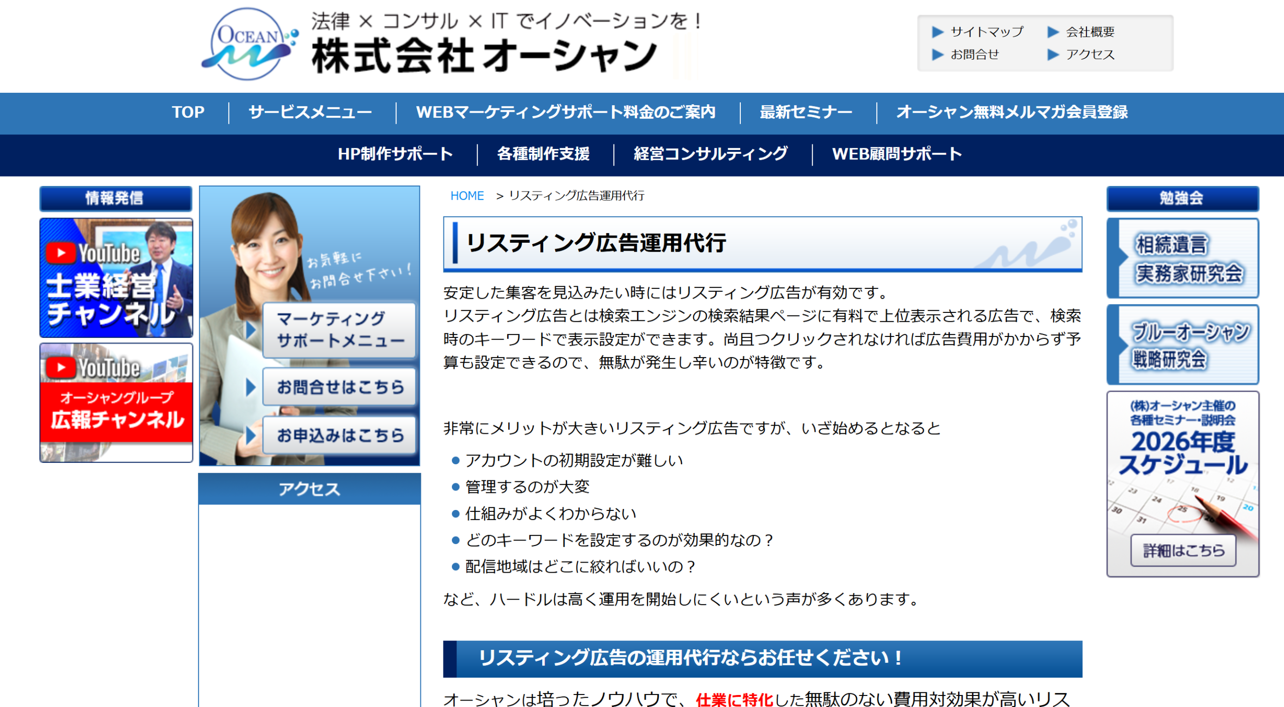Open the ブルーオーシャン戦略研究会 banner
Image resolution: width=1284 pixels, height=707 pixels.
[1182, 345]
